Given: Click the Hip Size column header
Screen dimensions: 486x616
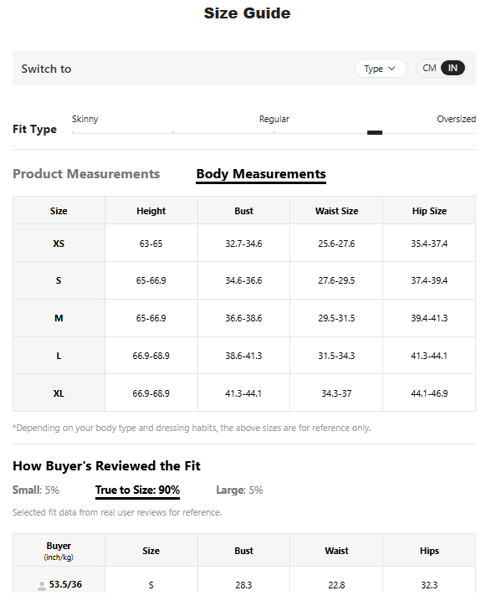Looking at the screenshot, I should click(429, 211).
